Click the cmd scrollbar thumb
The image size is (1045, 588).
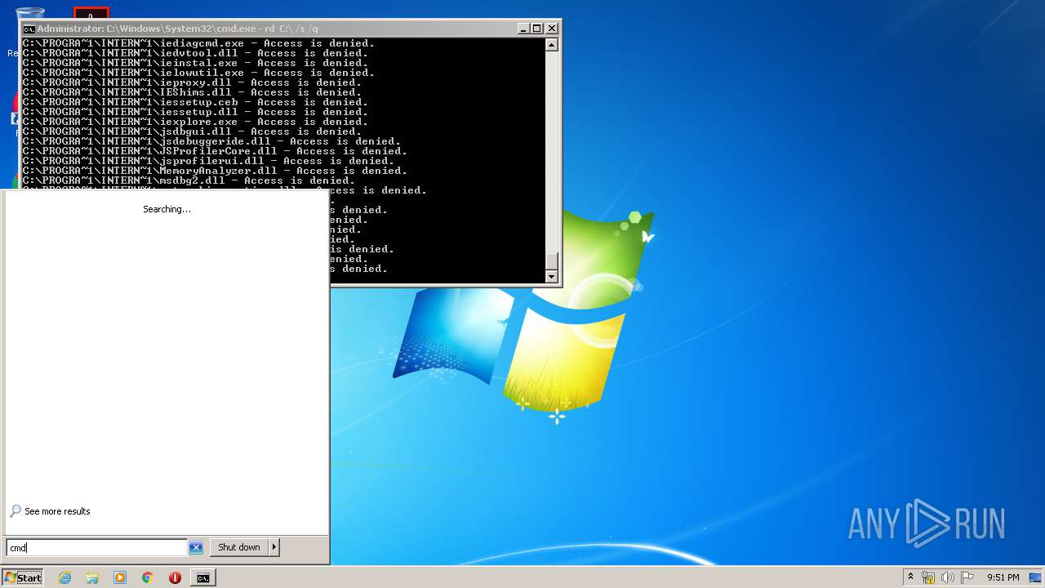pyautogui.click(x=552, y=261)
